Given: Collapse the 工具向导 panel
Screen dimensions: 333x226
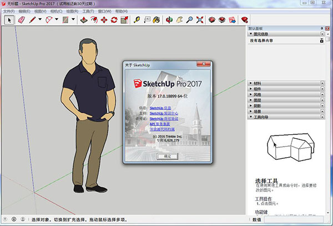Looking at the screenshot, I should click(x=286, y=117).
